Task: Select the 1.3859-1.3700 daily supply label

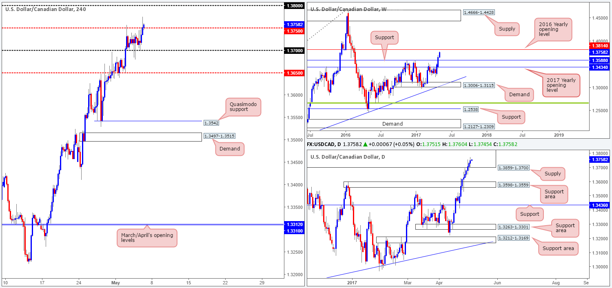Action: pyautogui.click(x=514, y=168)
